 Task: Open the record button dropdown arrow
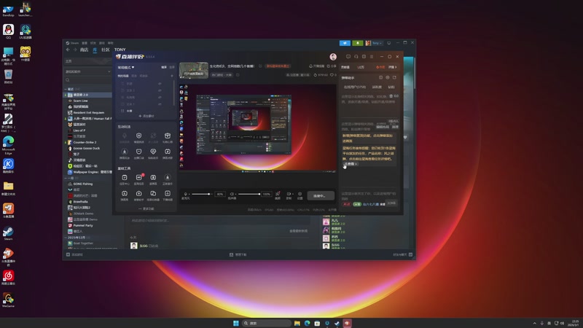293,194
